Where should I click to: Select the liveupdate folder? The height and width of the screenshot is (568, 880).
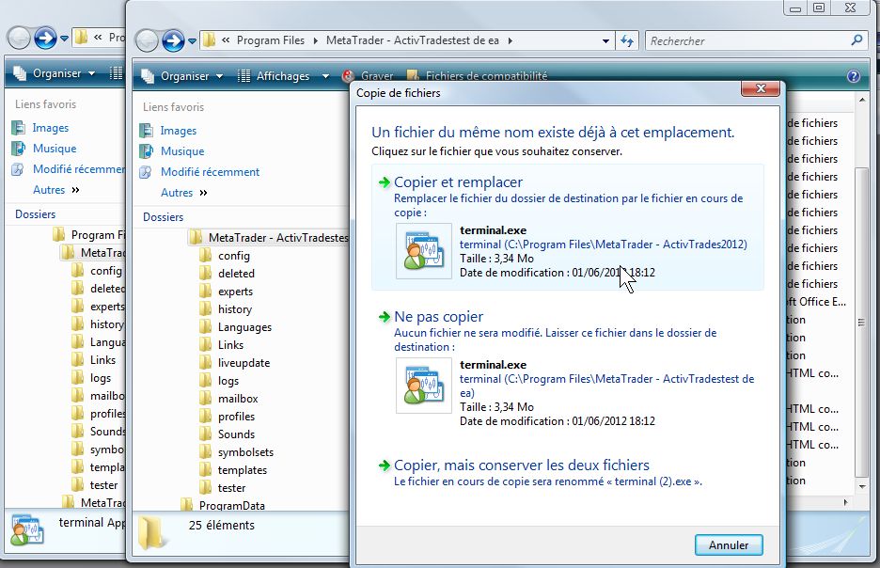(x=244, y=363)
